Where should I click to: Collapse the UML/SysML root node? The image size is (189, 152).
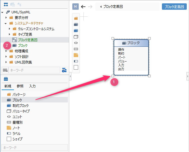[2, 12]
